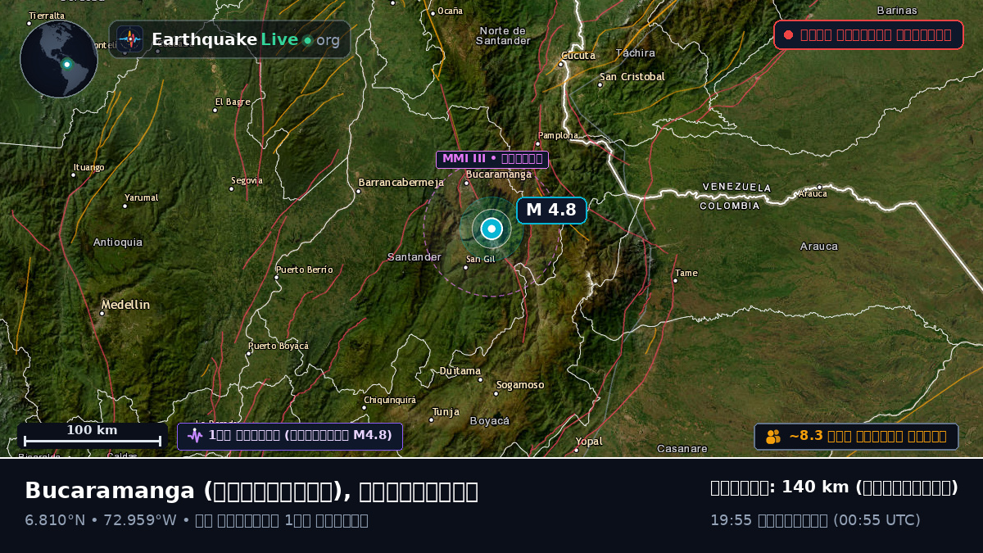Screen dimensions: 983x553
Task: Click the Segovia town label
Action: 247,180
